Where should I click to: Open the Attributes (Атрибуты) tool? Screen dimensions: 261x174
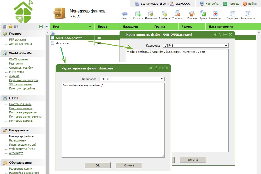[164, 14]
